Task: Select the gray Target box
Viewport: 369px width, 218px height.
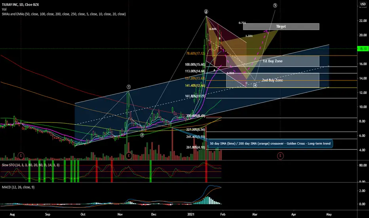Action: click(x=281, y=27)
